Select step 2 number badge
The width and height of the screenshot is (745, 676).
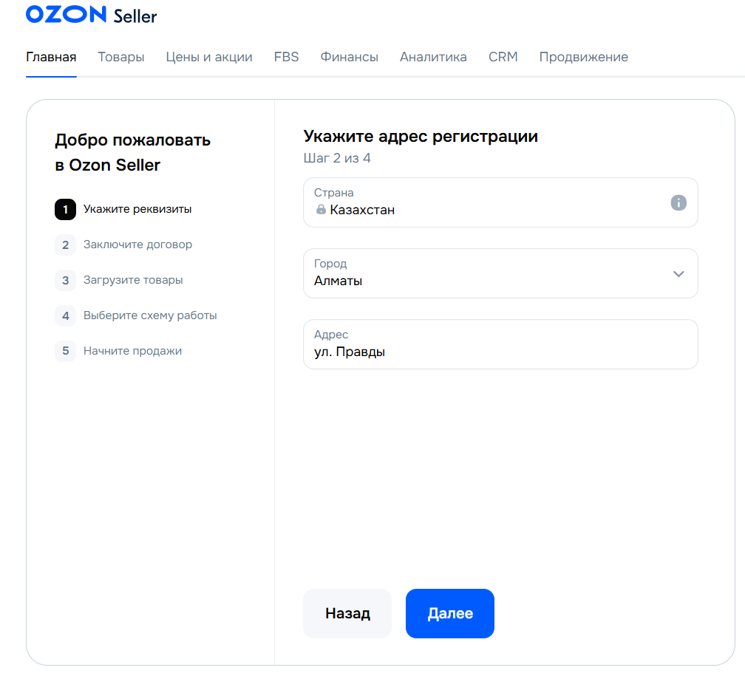point(66,245)
